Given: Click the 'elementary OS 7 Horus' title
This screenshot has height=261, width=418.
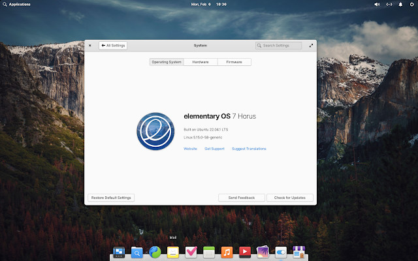Looking at the screenshot, I should [219, 116].
